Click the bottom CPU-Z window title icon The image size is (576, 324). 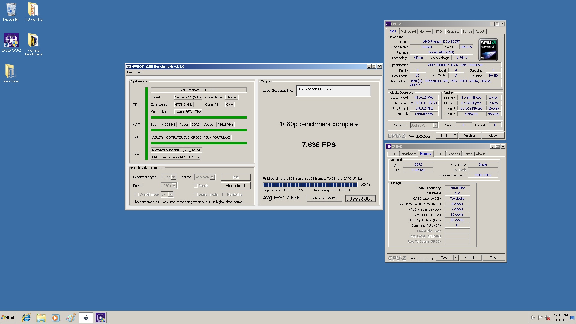point(388,146)
